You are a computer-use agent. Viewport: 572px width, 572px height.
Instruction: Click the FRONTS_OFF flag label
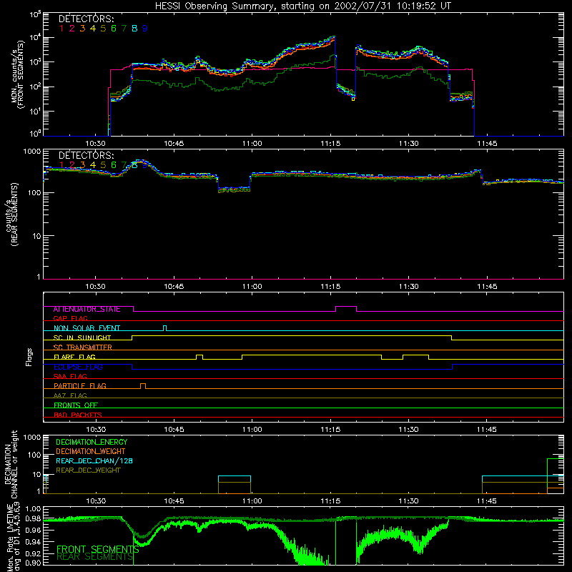[76, 405]
